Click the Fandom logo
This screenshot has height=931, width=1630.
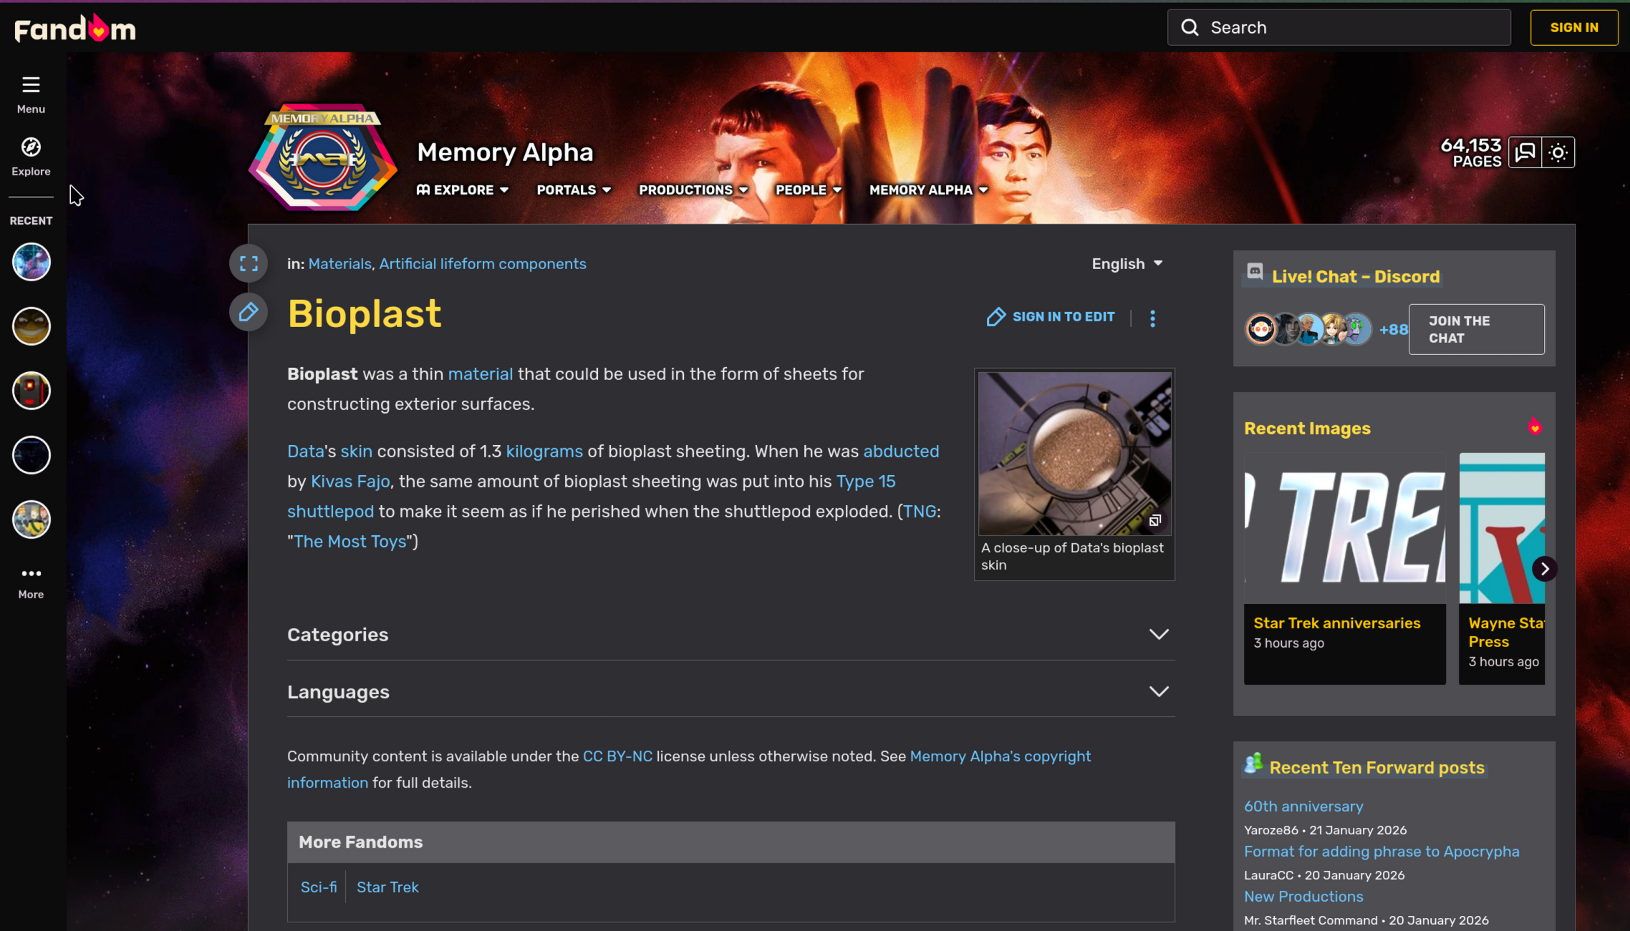click(75, 29)
